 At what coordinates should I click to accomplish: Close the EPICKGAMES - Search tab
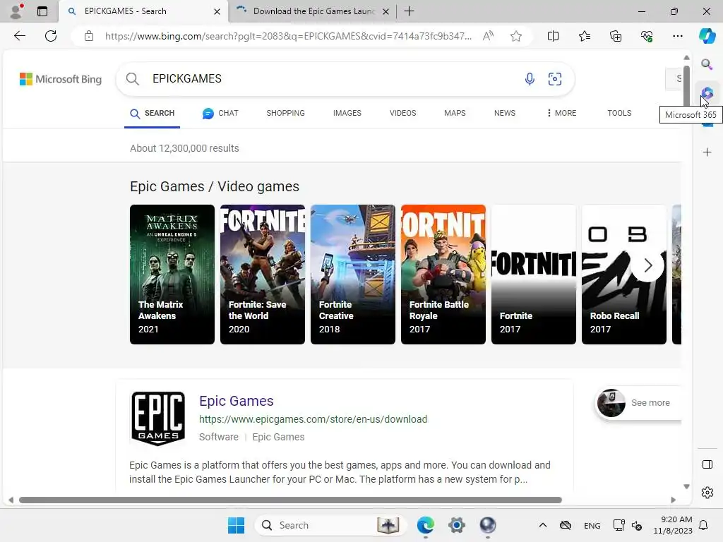pos(217,11)
